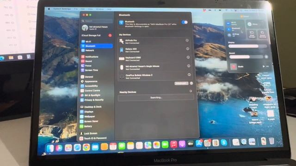Click the Search field in the sidebar
Image resolution: width=296 pixels, height=166 pixels.
click(97, 21)
